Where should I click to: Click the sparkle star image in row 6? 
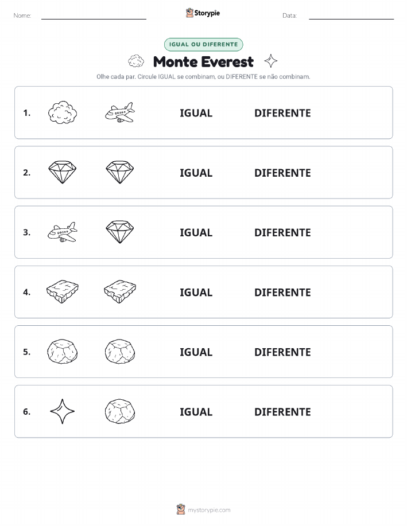[63, 411]
